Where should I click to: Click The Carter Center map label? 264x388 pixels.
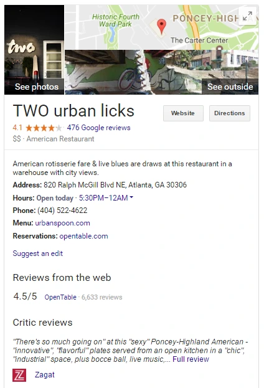coord(199,40)
